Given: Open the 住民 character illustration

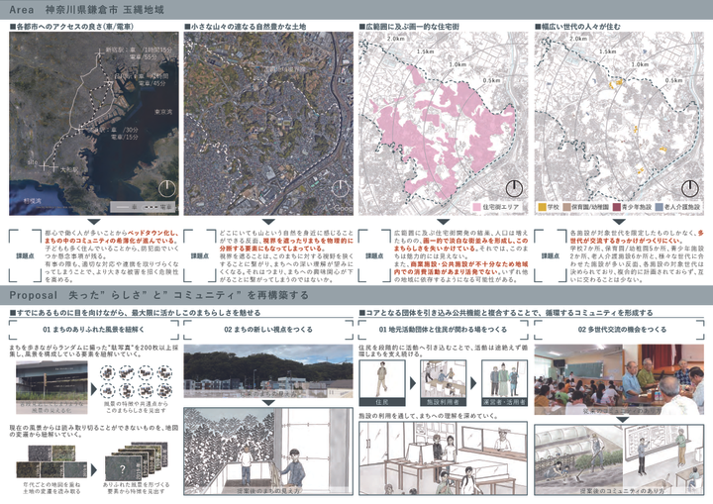Looking at the screenshot, I should (382, 383).
